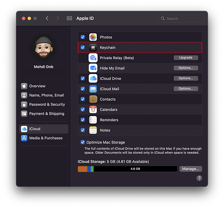Viewport: 224px width, 208px height.
Task: Click the Calendars icon showing 17
Action: [93, 109]
